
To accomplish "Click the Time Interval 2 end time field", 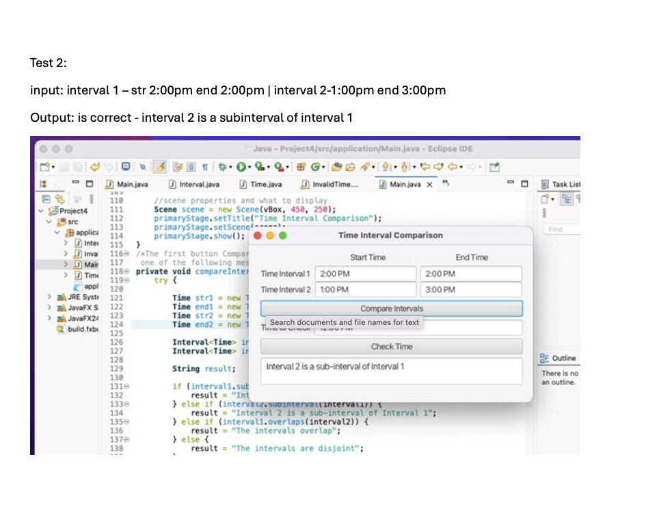I will 471,290.
